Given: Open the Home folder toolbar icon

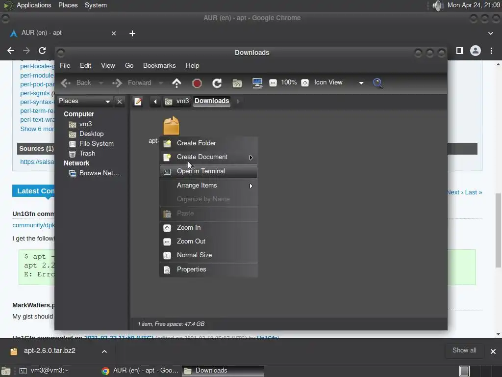Looking at the screenshot, I should point(237,83).
